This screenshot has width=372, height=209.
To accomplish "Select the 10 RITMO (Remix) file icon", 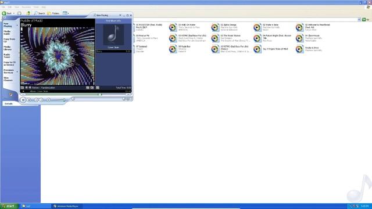I will click(x=215, y=49).
